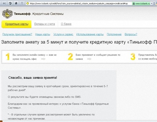The height and width of the screenshot is (122, 157).
Task: Click the green www.tcsbank.ru security badge
Action: pyautogui.click(x=141, y=4)
